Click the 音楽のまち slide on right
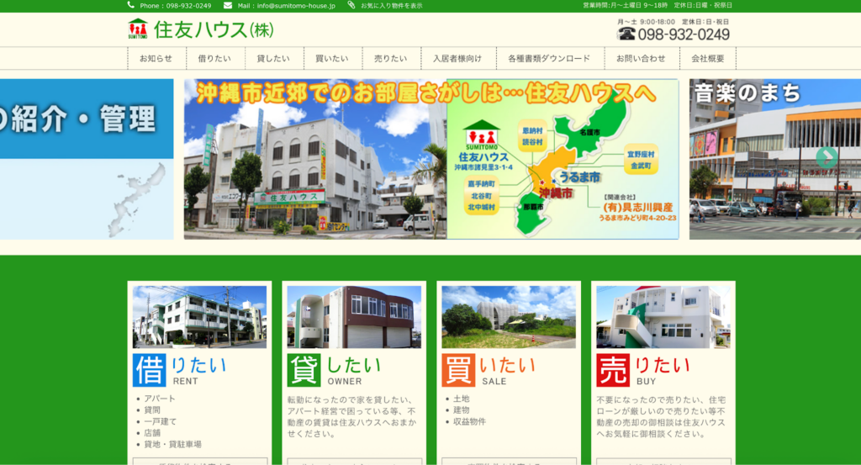The image size is (861, 465). tap(774, 159)
